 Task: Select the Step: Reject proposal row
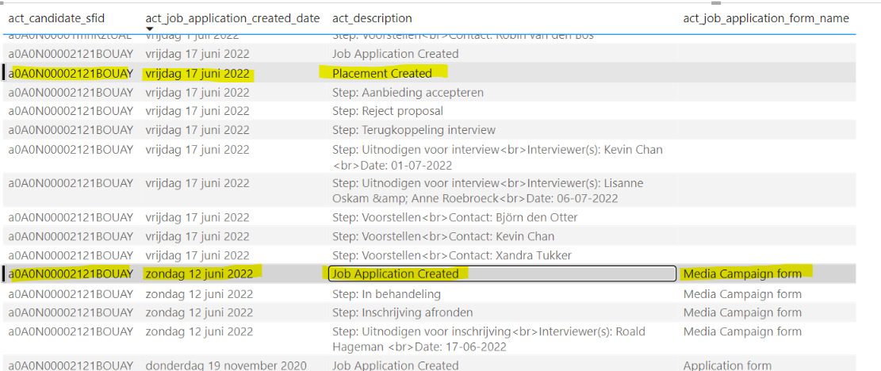[x=431, y=111]
